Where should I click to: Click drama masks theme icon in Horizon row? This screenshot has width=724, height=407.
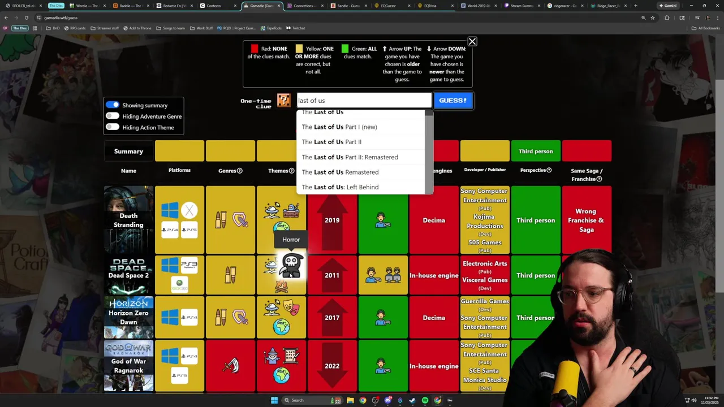click(x=291, y=308)
